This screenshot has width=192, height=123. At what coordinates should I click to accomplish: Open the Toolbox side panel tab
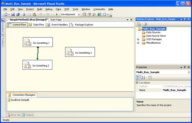3,40
